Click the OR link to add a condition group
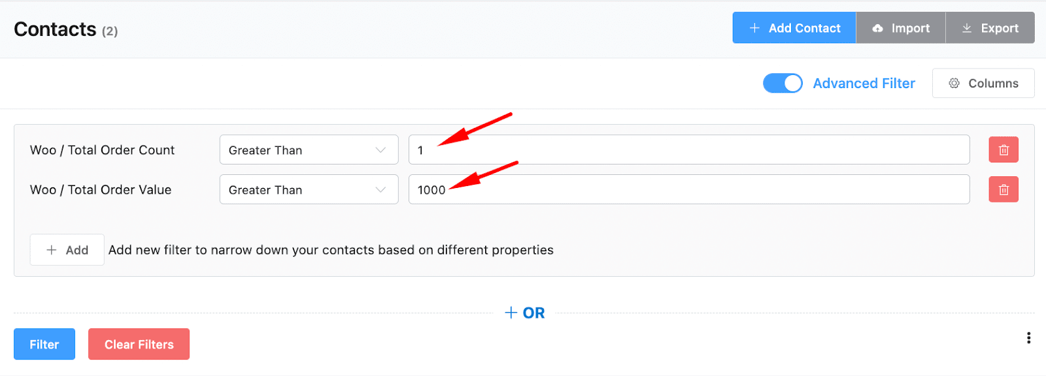 (x=524, y=312)
